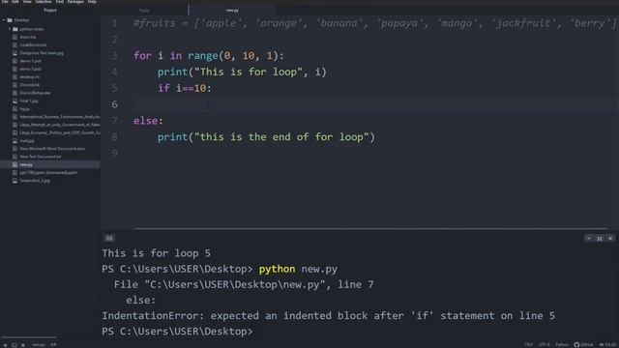Image resolution: width=619 pixels, height=348 pixels.
Task: Open the Selection menu
Action: pyautogui.click(x=44, y=2)
